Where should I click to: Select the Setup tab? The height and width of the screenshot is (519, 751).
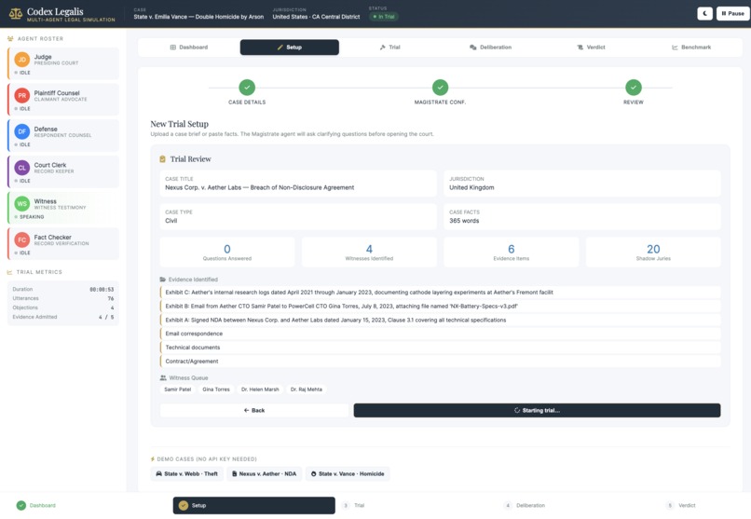pos(289,48)
